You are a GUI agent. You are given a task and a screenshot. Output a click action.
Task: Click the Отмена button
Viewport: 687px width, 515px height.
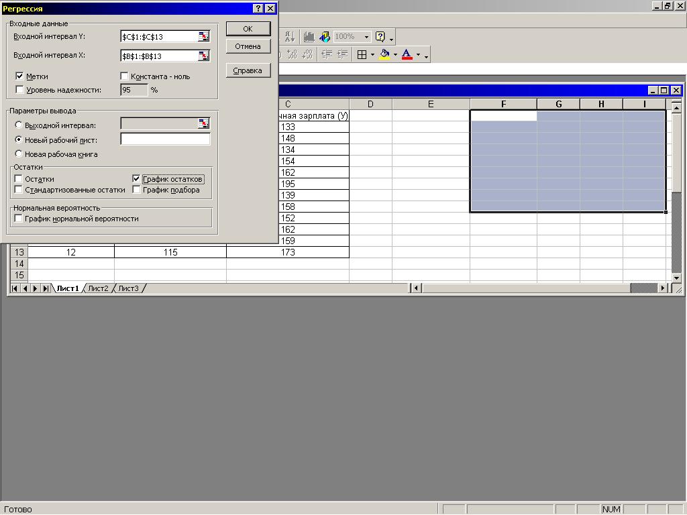click(248, 46)
